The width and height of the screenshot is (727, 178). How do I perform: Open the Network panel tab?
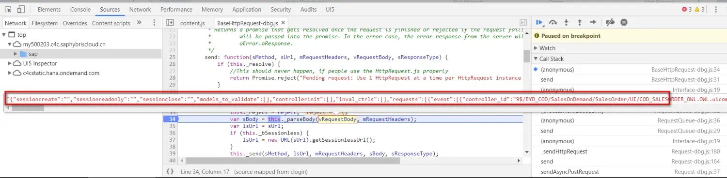coord(140,9)
